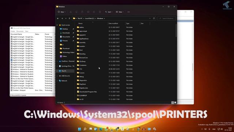Switch to Details view in status bar
The height and width of the screenshot is (132, 234).
173,103
